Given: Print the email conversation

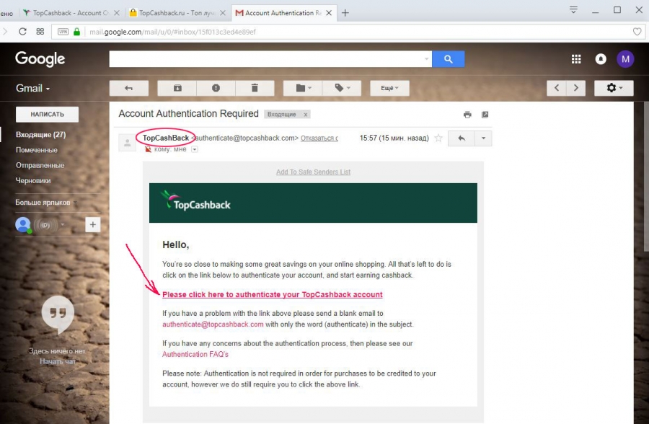Looking at the screenshot, I should (x=467, y=115).
